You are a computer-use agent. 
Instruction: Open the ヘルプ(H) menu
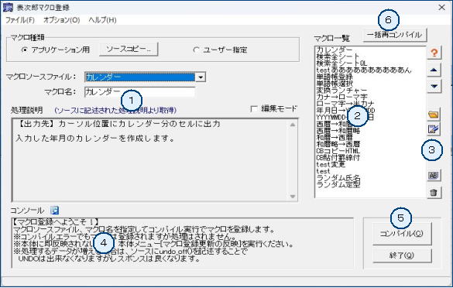102,20
